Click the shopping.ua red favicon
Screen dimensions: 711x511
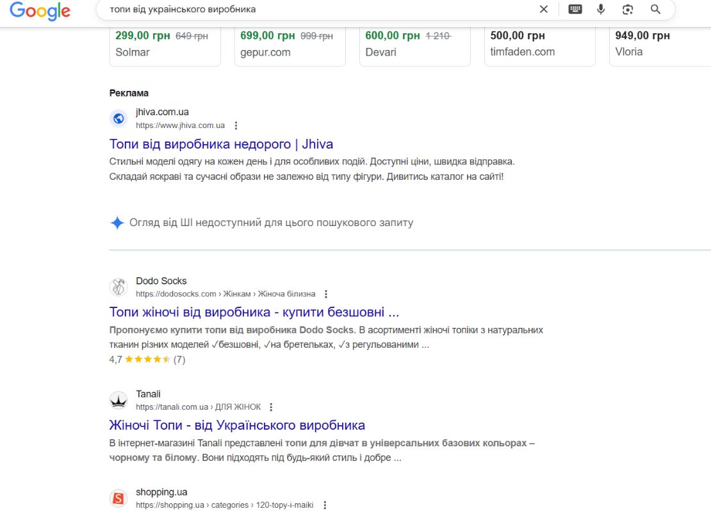(x=118, y=498)
